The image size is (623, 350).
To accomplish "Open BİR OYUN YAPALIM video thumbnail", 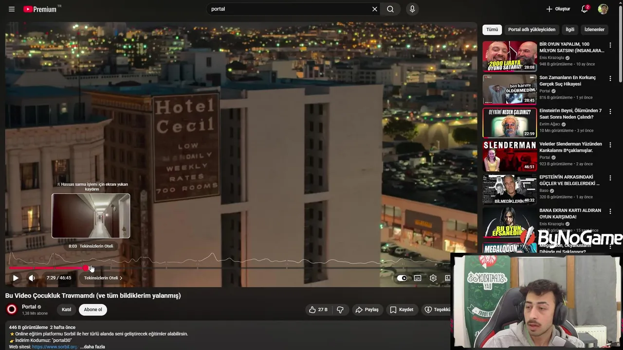I will pos(510,56).
